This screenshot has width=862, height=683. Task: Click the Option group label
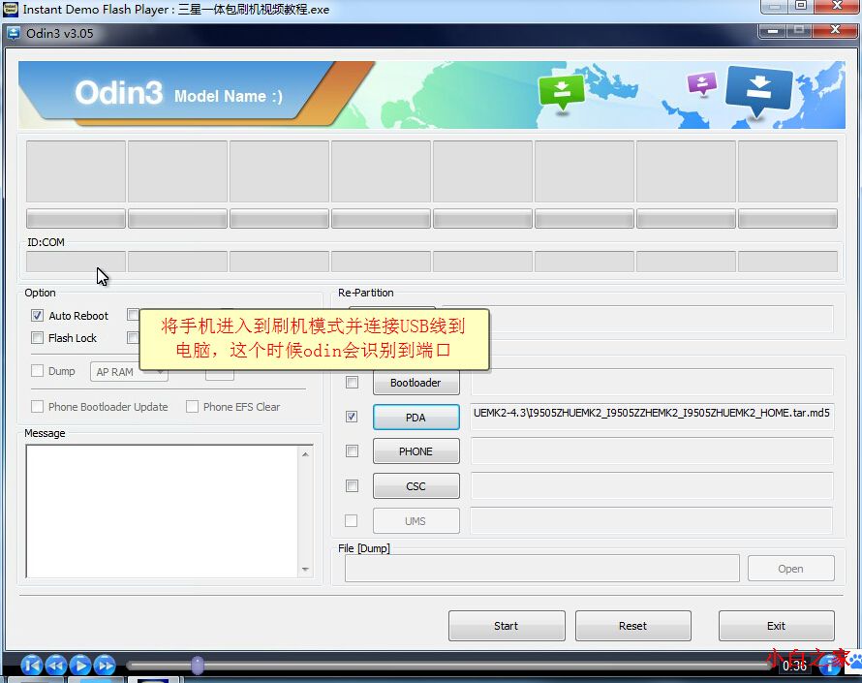point(40,293)
